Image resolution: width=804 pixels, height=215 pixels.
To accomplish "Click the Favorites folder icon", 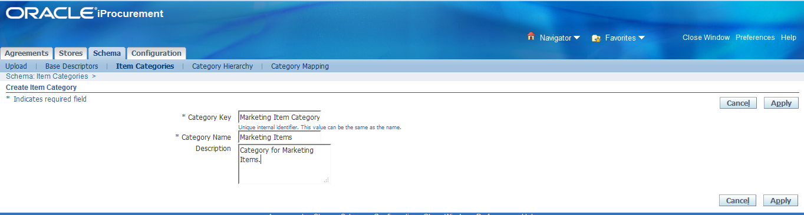I will (x=596, y=38).
